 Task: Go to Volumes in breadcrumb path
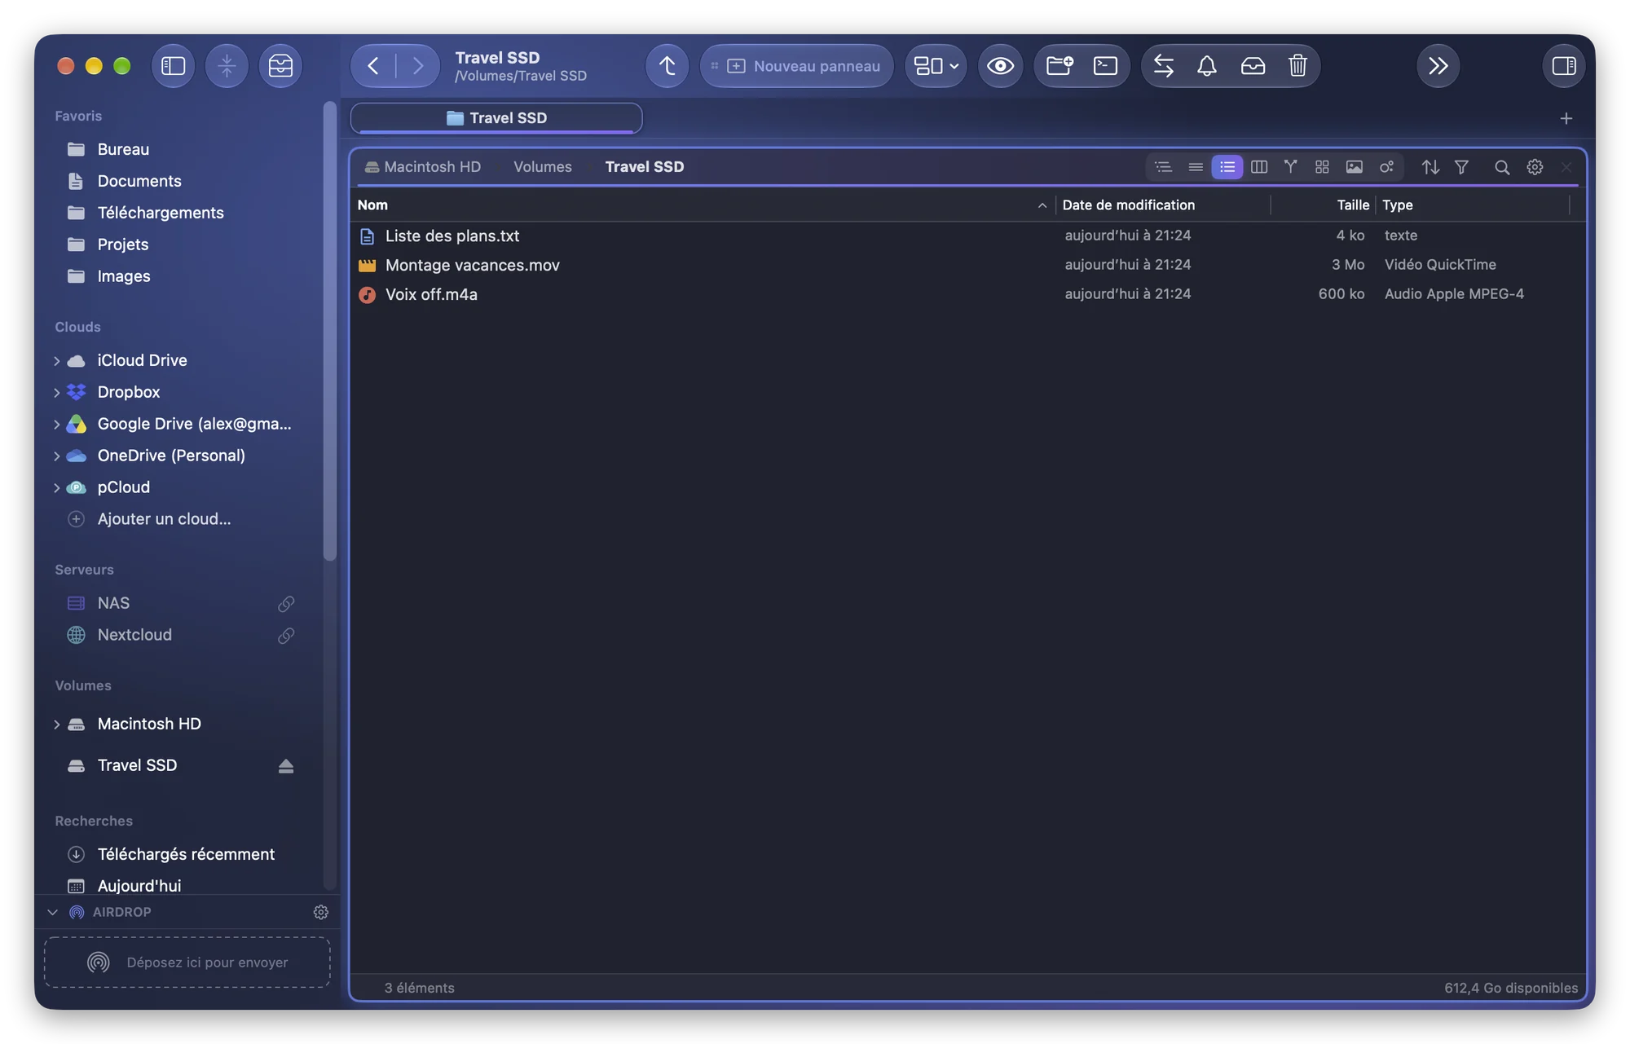coord(543,167)
